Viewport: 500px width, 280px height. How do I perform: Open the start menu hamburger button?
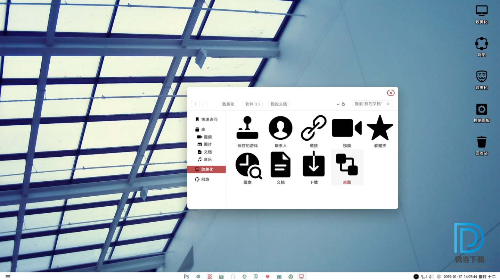pyautogui.click(x=8, y=277)
